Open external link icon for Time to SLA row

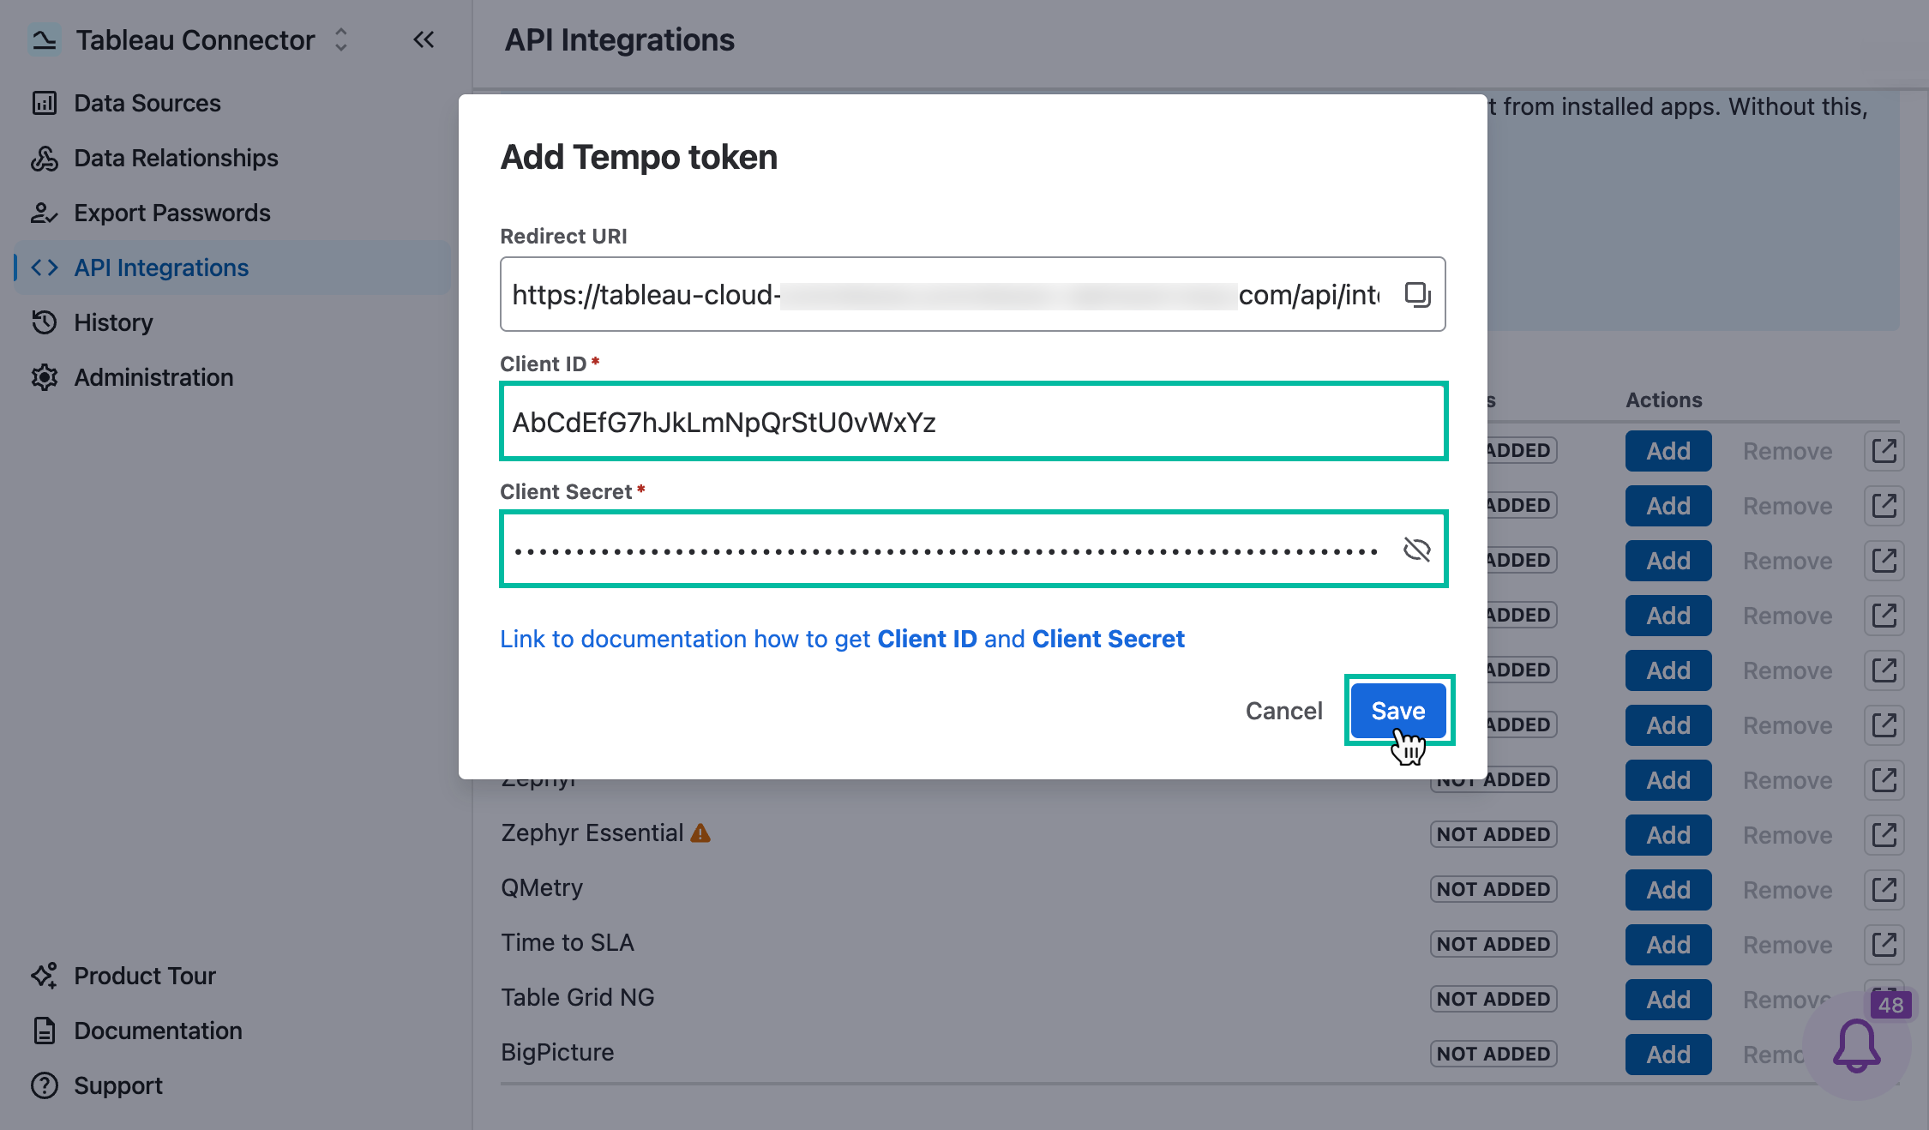tap(1884, 945)
